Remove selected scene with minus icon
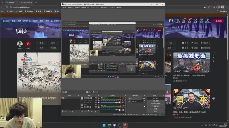The height and width of the screenshot is (128, 229). point(66,111)
